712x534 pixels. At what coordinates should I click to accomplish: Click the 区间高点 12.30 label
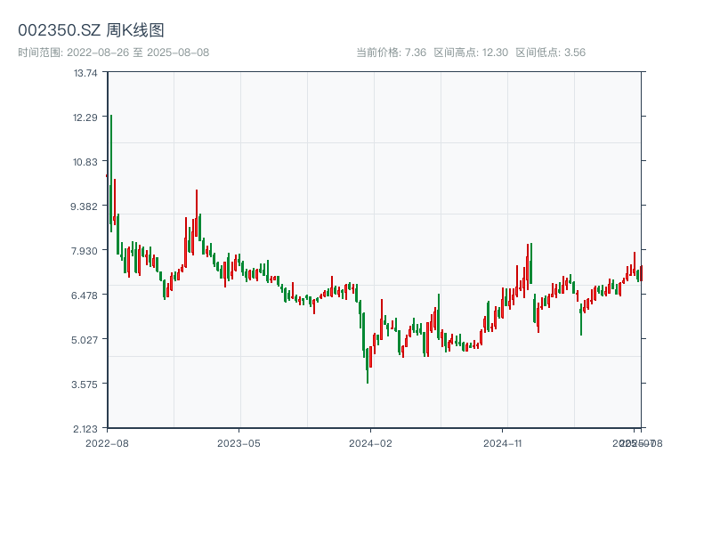click(x=471, y=53)
